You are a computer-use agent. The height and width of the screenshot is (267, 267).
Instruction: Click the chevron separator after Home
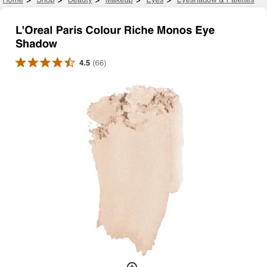pyautogui.click(x=29, y=1)
